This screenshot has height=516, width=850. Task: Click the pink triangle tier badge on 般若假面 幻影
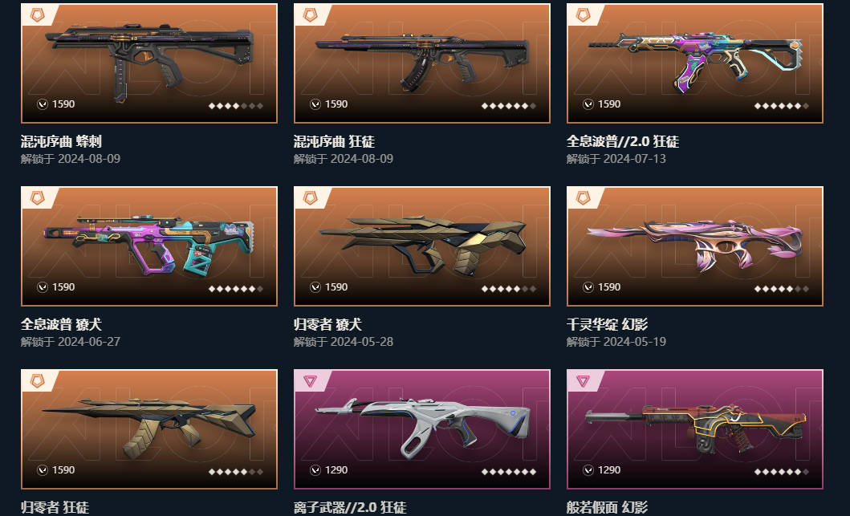583,381
